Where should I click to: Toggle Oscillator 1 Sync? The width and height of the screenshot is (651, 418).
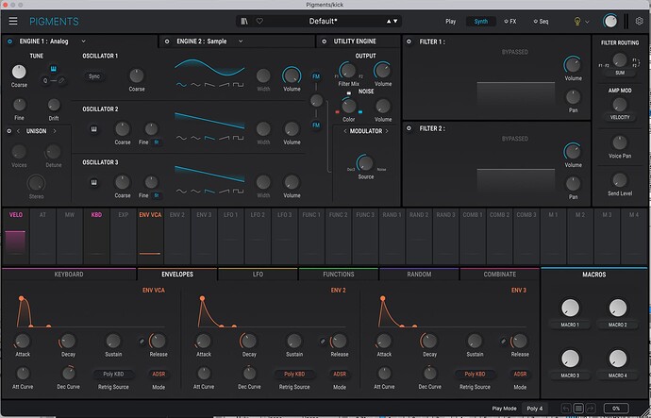coord(94,76)
